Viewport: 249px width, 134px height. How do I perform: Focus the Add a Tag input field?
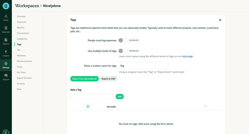[92, 97]
